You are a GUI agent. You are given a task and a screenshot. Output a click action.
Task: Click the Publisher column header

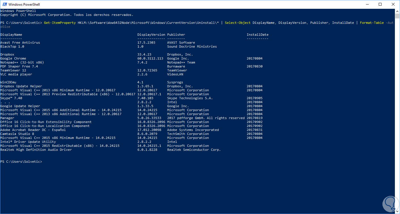(x=176, y=35)
